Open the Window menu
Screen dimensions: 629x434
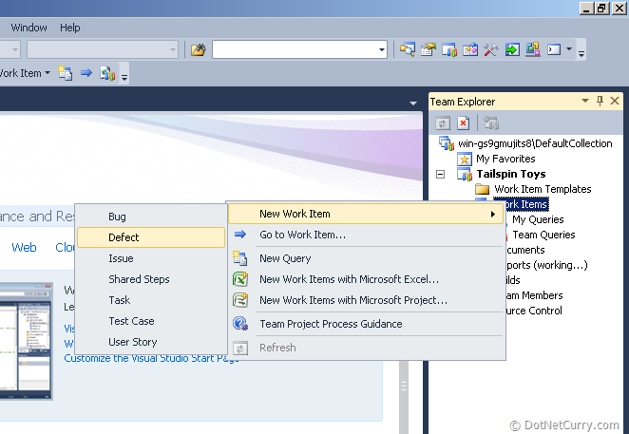pos(29,28)
